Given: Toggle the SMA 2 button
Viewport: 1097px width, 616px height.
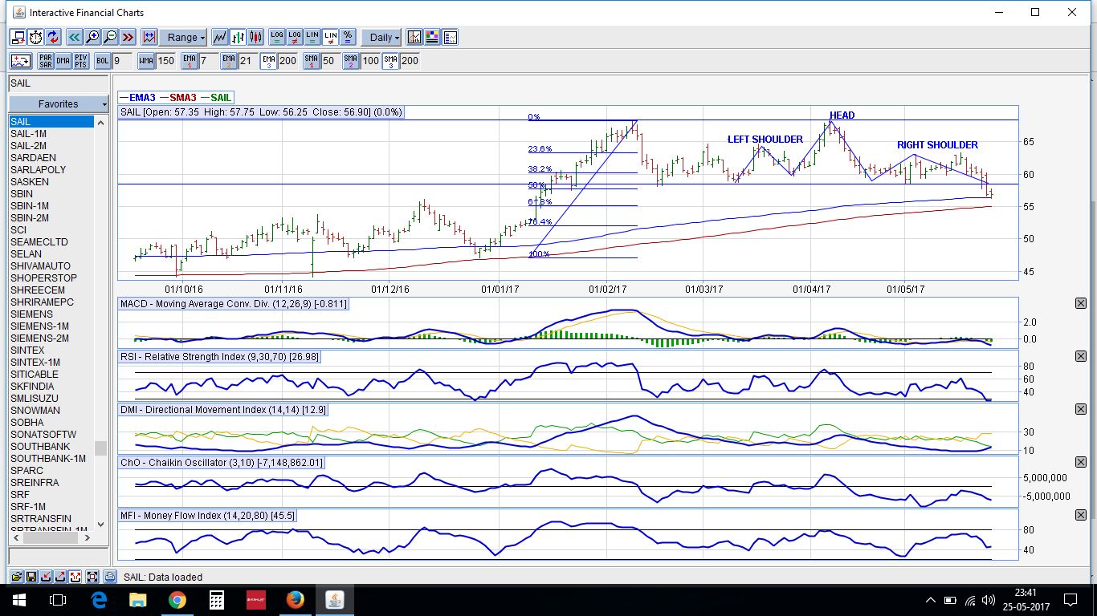Looking at the screenshot, I should point(351,60).
